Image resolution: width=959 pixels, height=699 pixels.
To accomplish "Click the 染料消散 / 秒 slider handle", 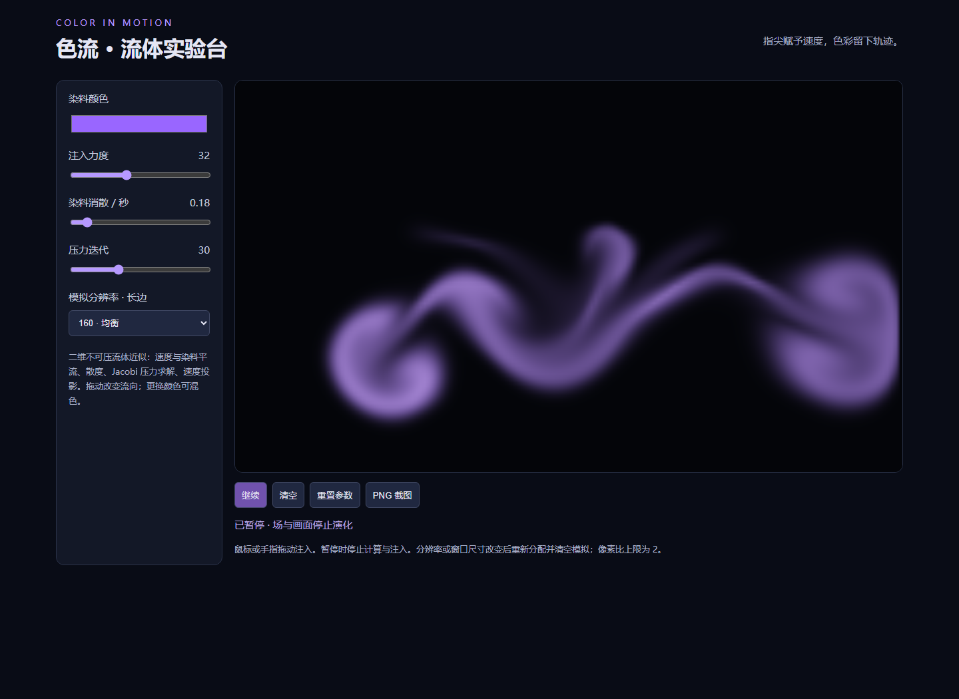I will click(x=87, y=222).
